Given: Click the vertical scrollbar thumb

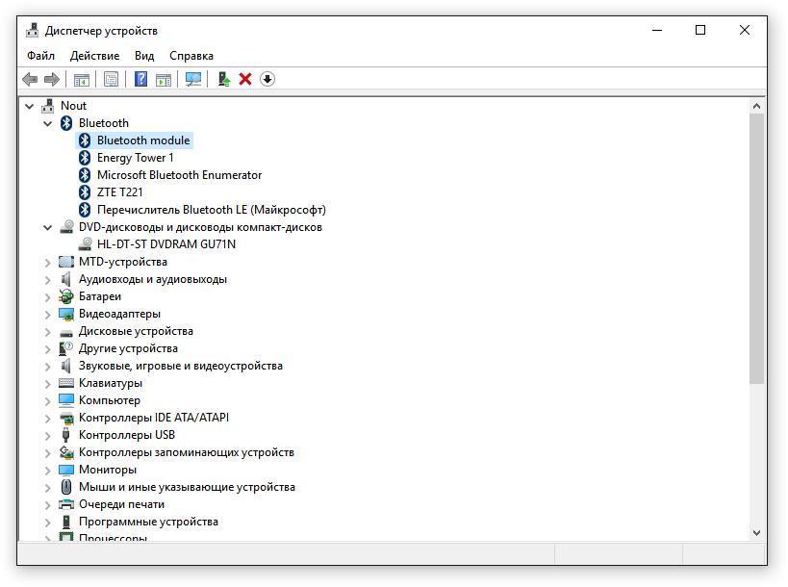Looking at the screenshot, I should [x=757, y=249].
